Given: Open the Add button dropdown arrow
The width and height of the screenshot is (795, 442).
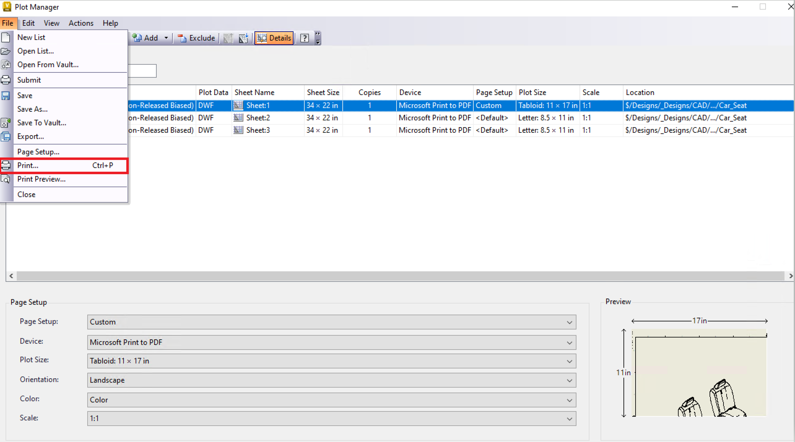Looking at the screenshot, I should [x=166, y=38].
